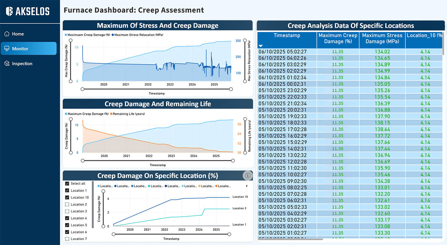Toggle the sort arrow under Timestamp header
This screenshot has width=447, height=245.
(x=261, y=46)
